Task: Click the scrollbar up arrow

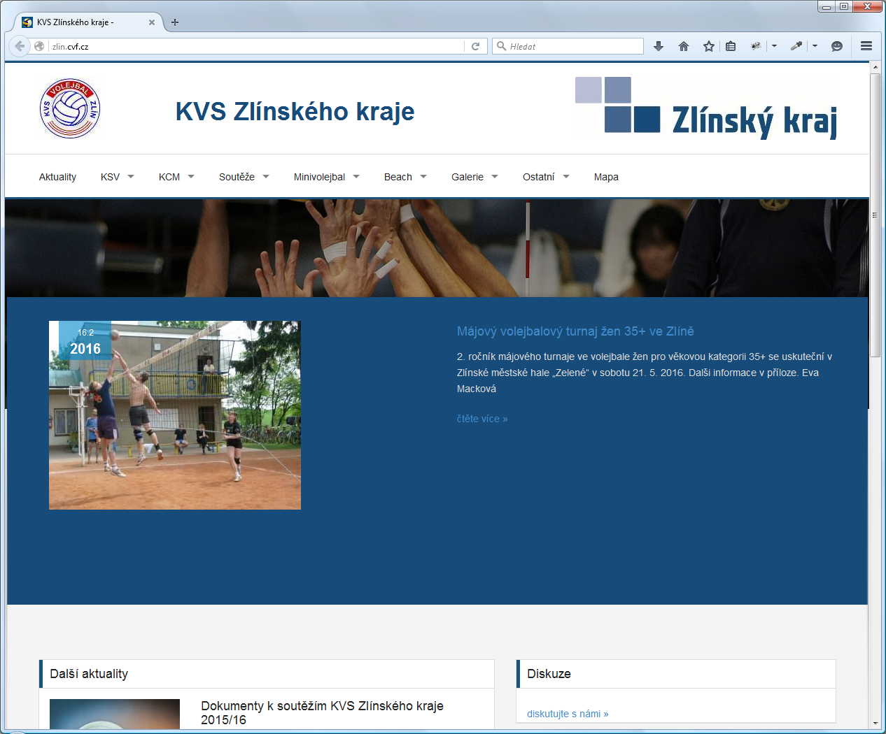Action: pyautogui.click(x=876, y=67)
